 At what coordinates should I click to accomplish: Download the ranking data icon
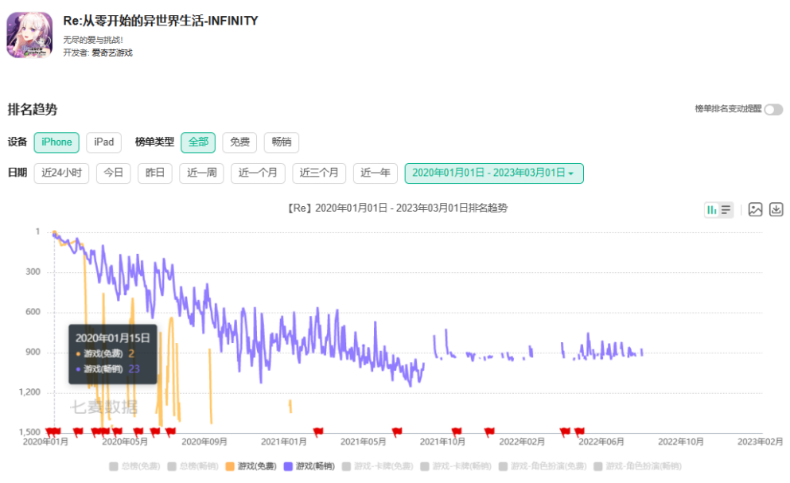pyautogui.click(x=776, y=209)
